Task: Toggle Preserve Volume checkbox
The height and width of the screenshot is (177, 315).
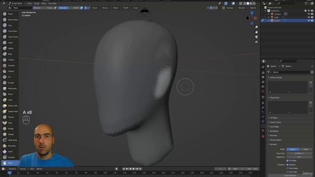Action: coord(287,165)
